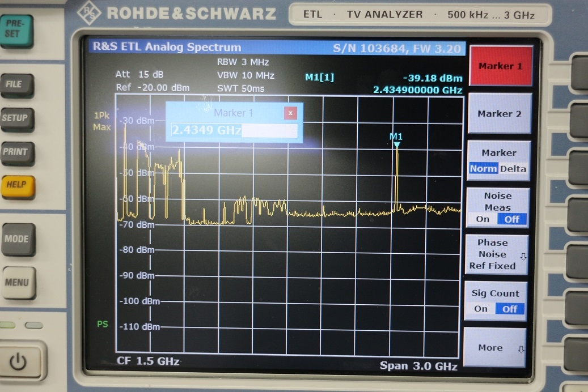This screenshot has width=588, height=392.
Task: Set Noise Meas to Off
Action: point(511,219)
